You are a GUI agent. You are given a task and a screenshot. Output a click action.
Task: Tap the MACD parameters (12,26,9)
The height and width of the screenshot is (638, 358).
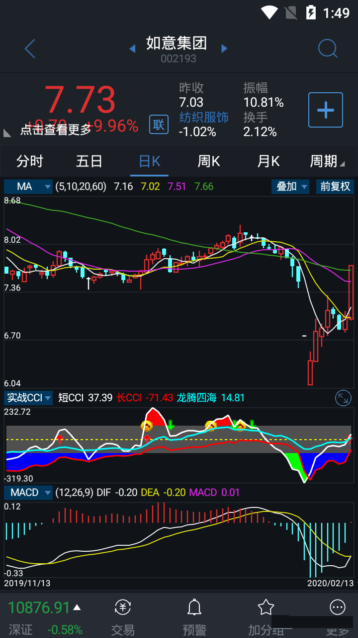(74, 492)
